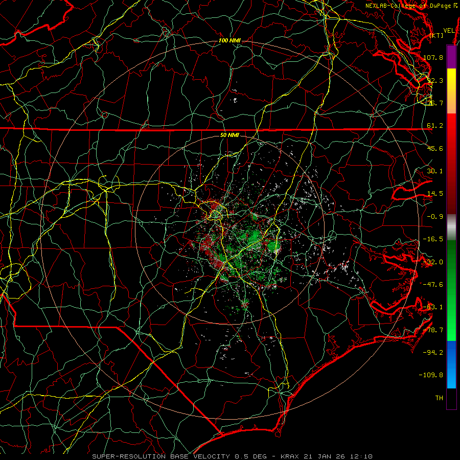Image resolution: width=460 pixels, height=460 pixels.
Task: Pick the black TH segment of color bar
Action: [x=451, y=398]
